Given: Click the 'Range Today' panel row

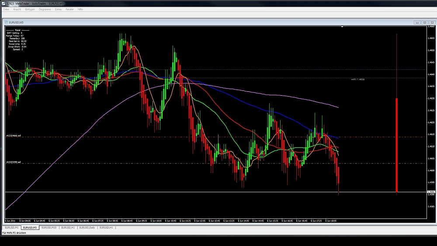Looking at the screenshot, I should (15, 36).
